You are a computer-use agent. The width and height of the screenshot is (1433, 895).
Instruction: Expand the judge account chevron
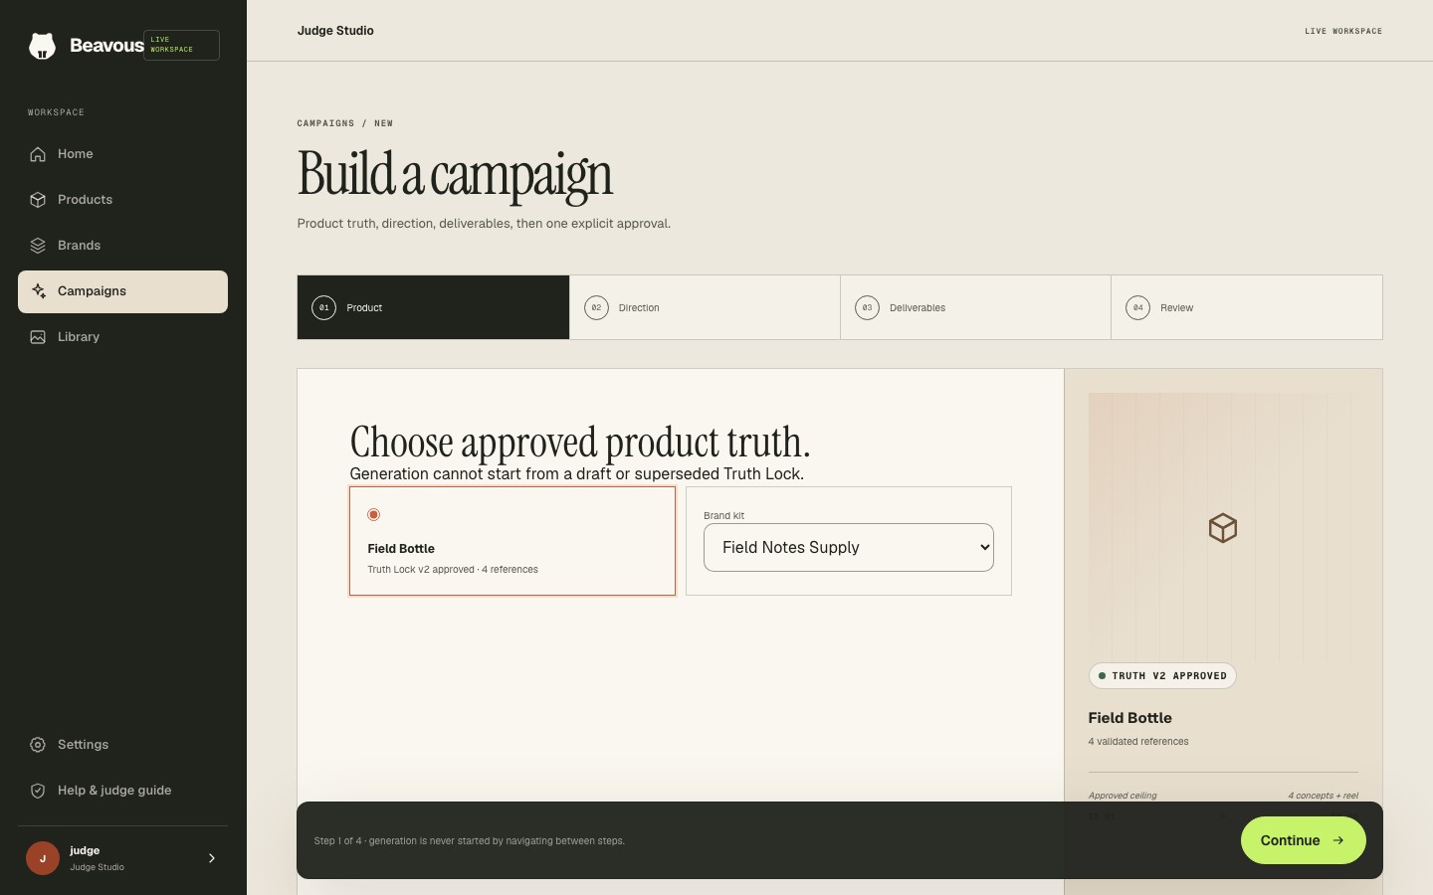pyautogui.click(x=211, y=858)
